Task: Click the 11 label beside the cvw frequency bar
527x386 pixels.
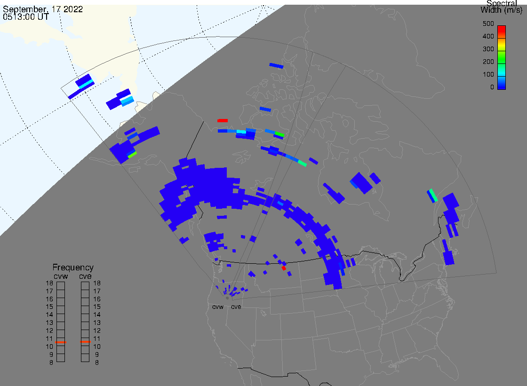Action: click(49, 339)
